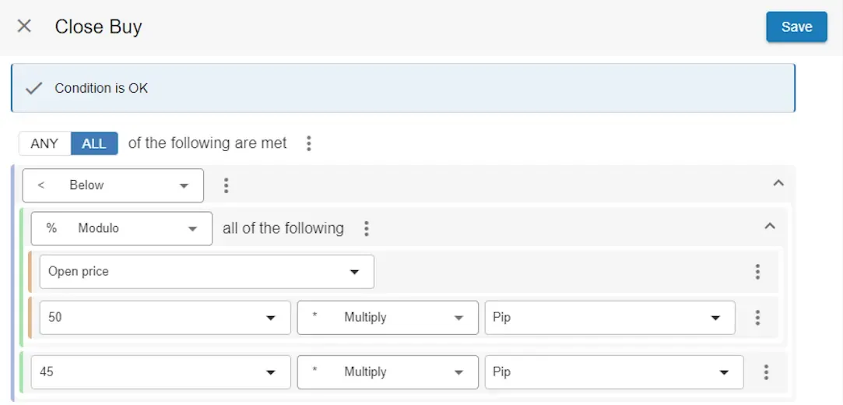This screenshot has height=405, width=843.
Task: Open three-dot menu for Open price row
Action: [x=757, y=272]
